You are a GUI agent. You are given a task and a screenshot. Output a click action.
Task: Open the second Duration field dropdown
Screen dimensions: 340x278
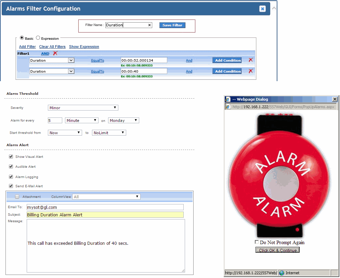tap(52, 71)
